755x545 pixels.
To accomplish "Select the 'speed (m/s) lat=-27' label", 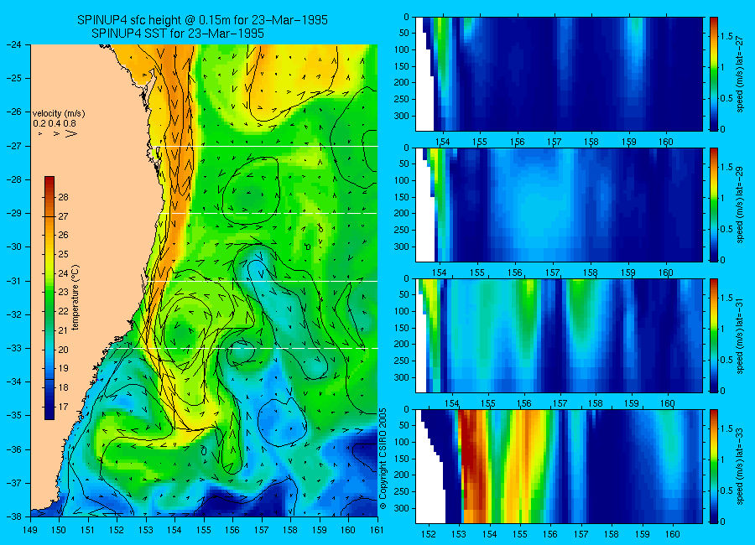I will (x=740, y=74).
